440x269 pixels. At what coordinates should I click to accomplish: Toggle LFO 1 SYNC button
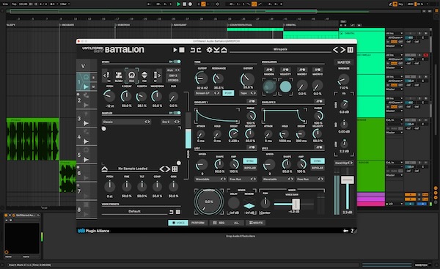tap(250, 161)
